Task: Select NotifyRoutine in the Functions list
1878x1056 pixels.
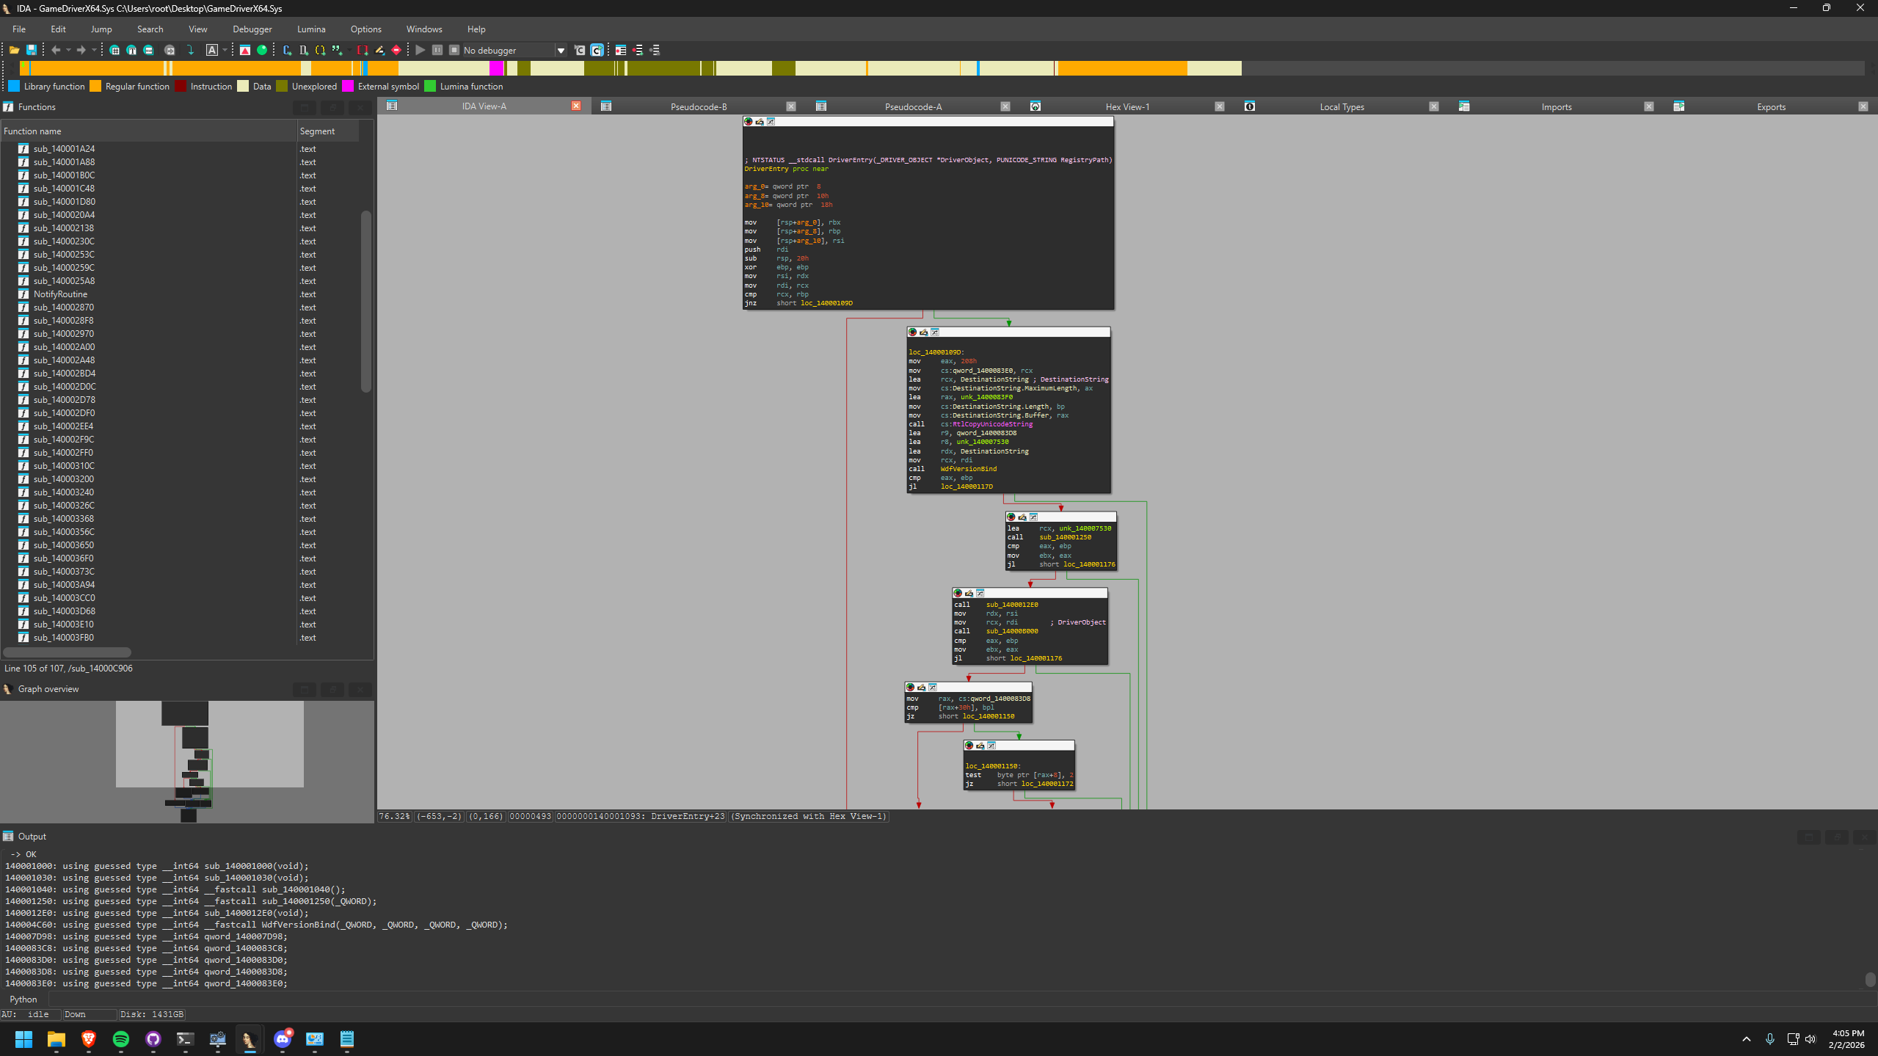Action: tap(60, 294)
